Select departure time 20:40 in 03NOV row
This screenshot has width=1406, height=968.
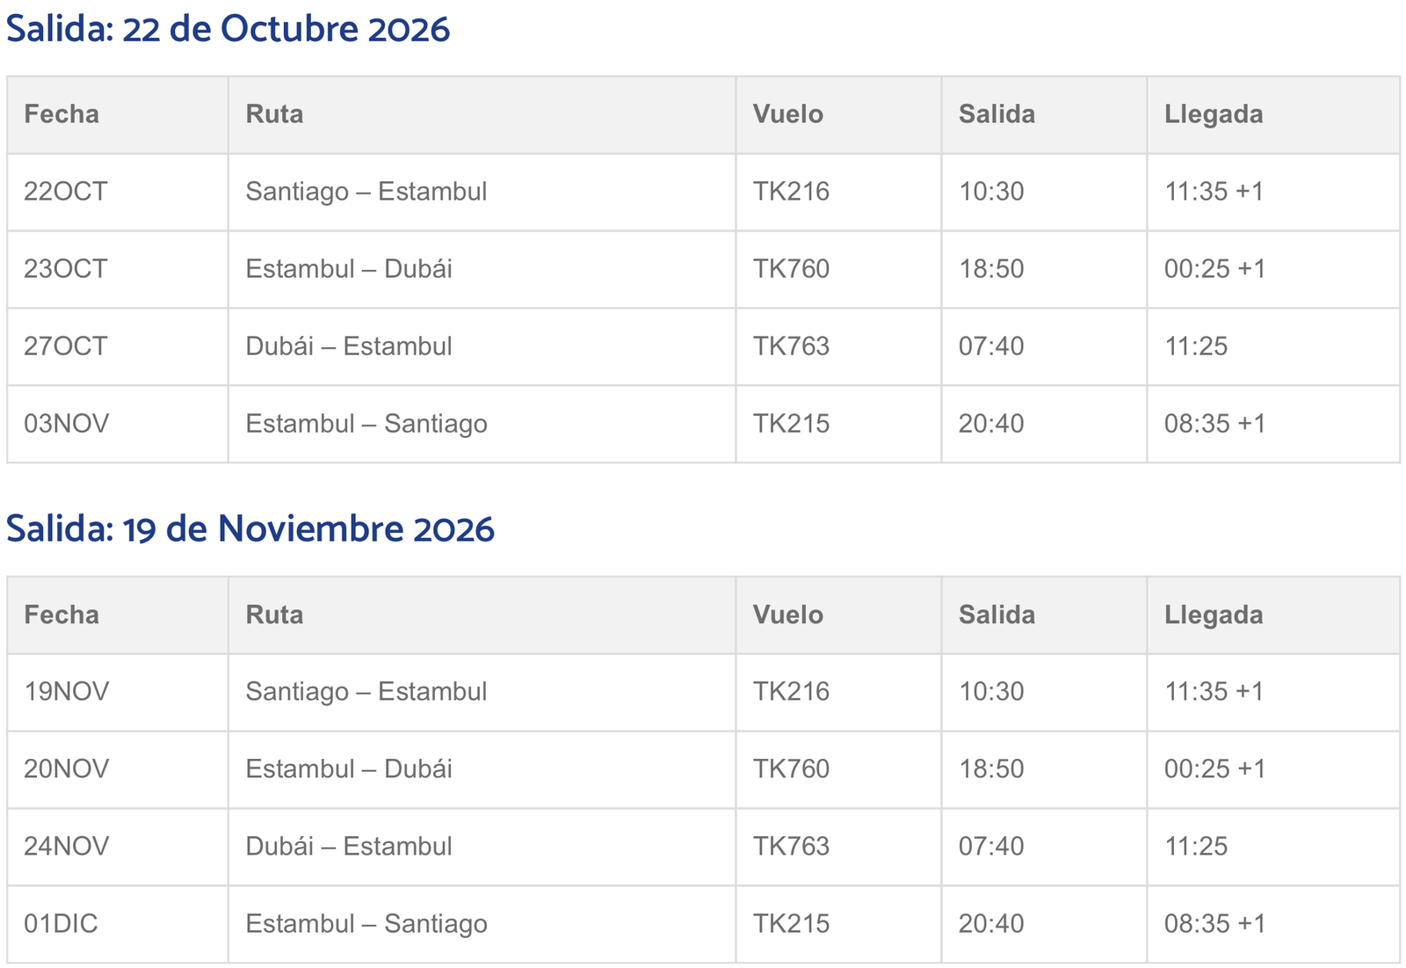[991, 424]
